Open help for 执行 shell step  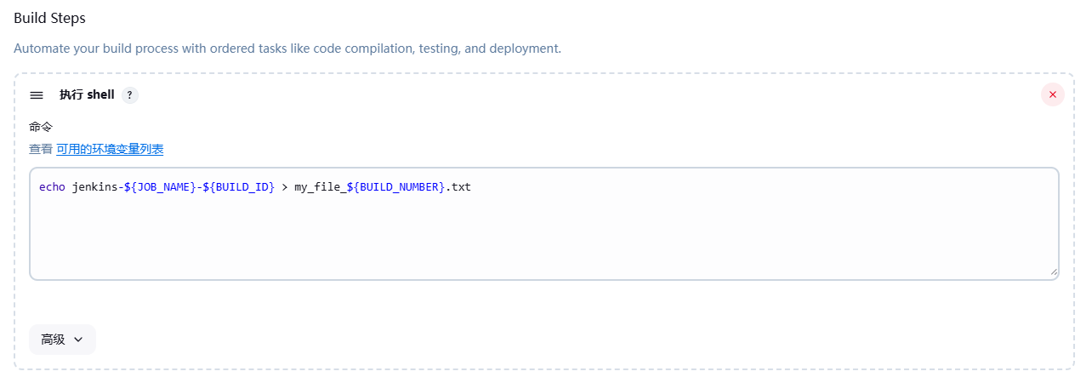tap(129, 95)
